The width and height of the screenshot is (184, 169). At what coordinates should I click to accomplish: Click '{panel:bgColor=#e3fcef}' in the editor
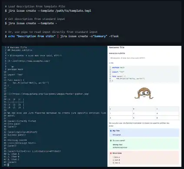coord(23,132)
